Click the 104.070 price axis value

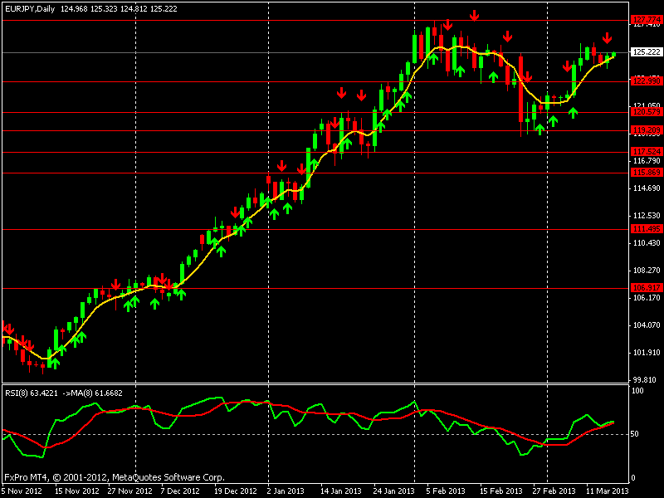pyautogui.click(x=647, y=325)
